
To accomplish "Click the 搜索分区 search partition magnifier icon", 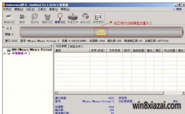I will click(x=60, y=19).
